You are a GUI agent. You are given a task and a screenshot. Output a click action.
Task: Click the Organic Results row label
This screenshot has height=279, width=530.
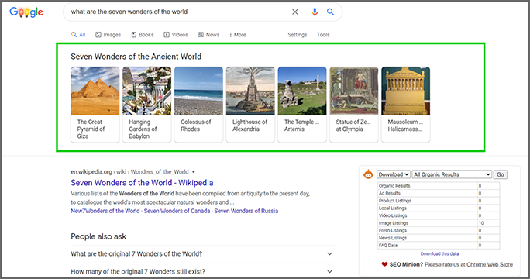394,186
